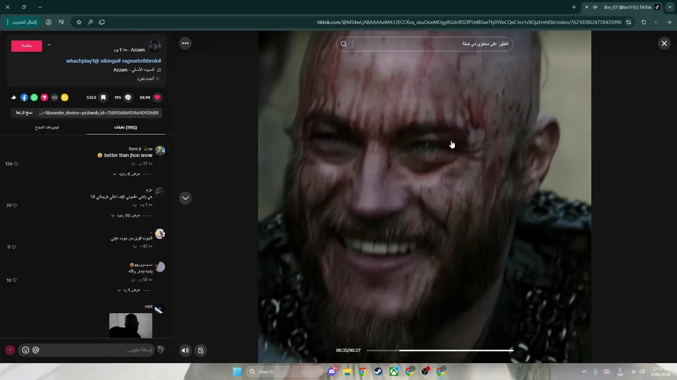Open the site info icon in address bar
The width and height of the screenshot is (677, 380).
(x=628, y=22)
